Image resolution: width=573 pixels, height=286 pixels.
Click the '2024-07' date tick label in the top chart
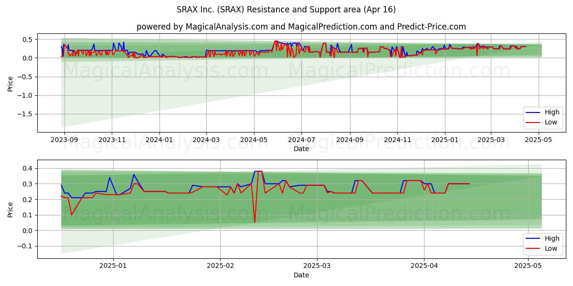(x=301, y=140)
